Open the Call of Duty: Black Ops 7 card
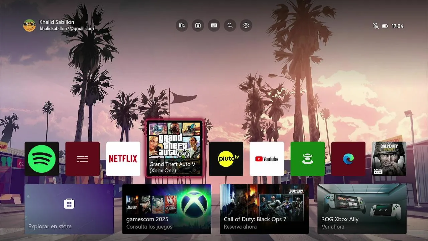 coord(264,209)
